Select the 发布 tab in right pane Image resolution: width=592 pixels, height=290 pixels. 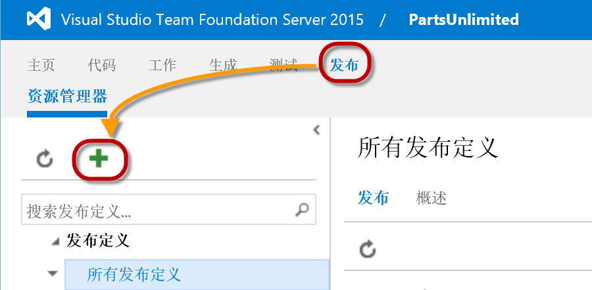pos(373,197)
